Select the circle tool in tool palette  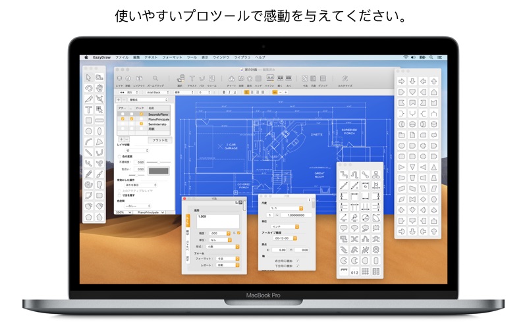tap(89, 131)
